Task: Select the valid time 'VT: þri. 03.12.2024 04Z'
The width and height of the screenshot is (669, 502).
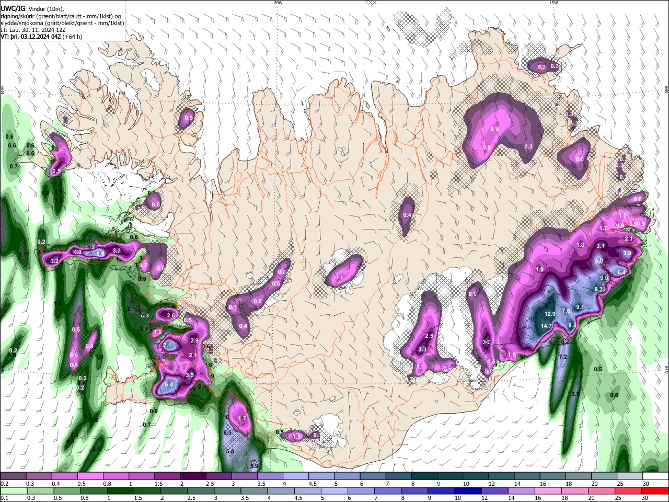Action: 31,37
